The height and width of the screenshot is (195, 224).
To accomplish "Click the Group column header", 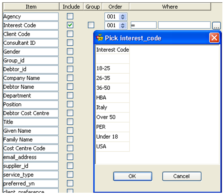I will (92, 7).
